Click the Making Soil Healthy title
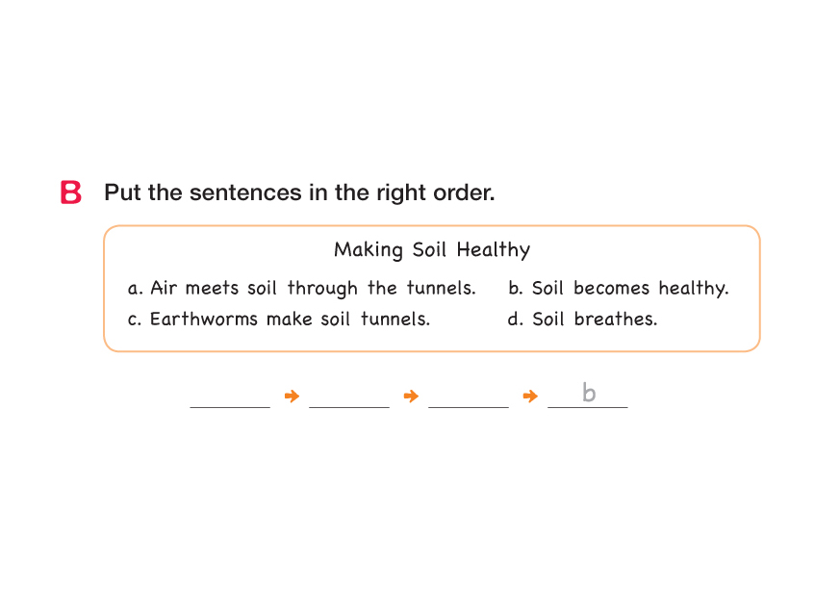840x589 pixels. [x=432, y=250]
